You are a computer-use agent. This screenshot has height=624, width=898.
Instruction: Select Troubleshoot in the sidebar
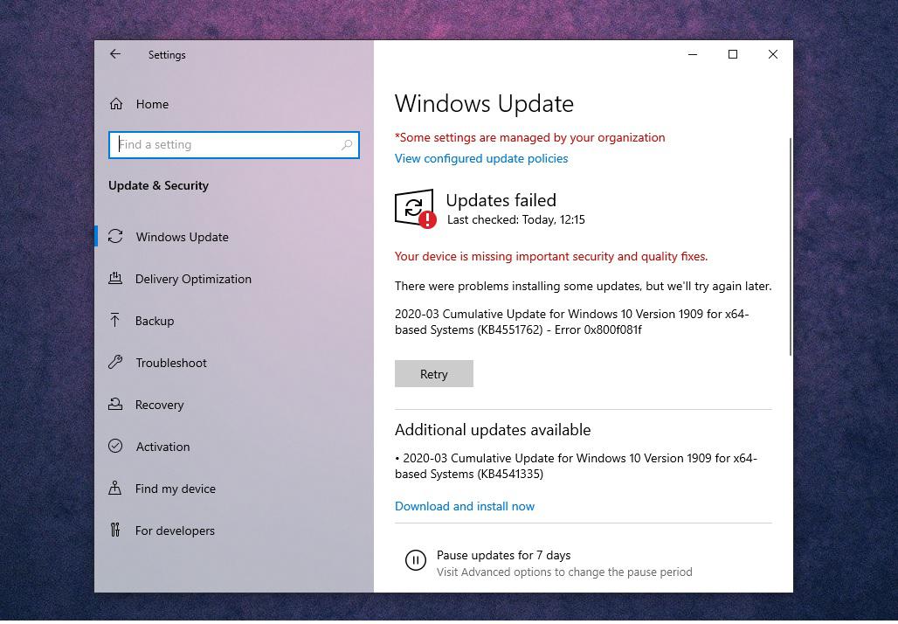pyautogui.click(x=171, y=363)
